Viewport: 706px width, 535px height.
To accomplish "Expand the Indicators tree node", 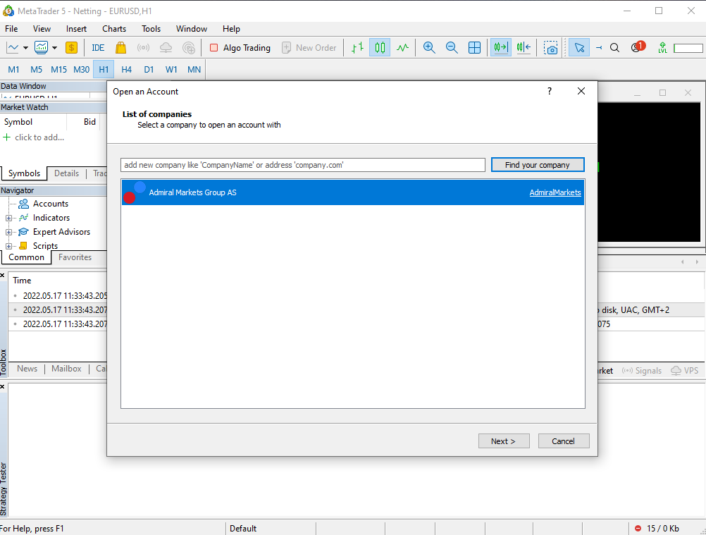I will pyautogui.click(x=8, y=218).
